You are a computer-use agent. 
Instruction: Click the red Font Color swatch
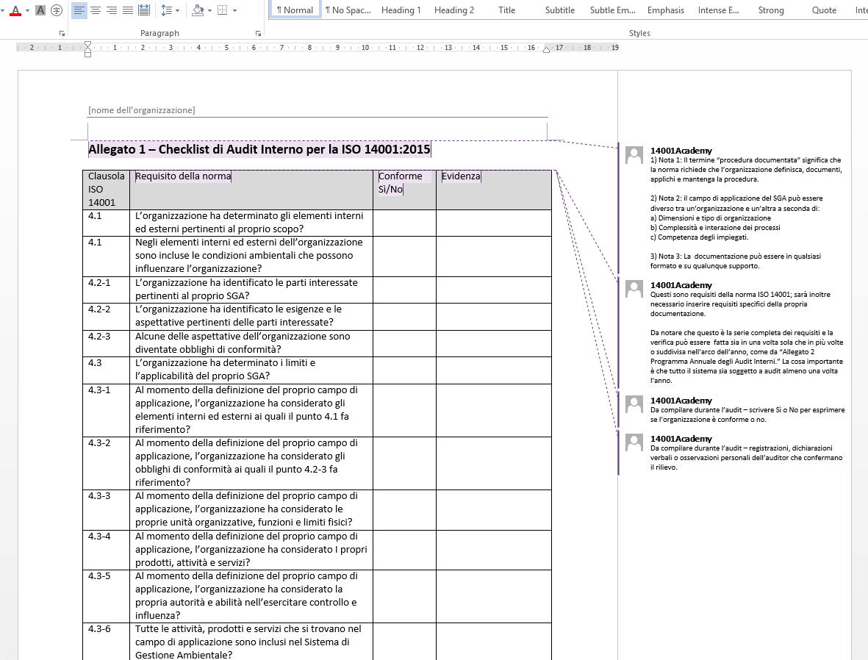15,10
